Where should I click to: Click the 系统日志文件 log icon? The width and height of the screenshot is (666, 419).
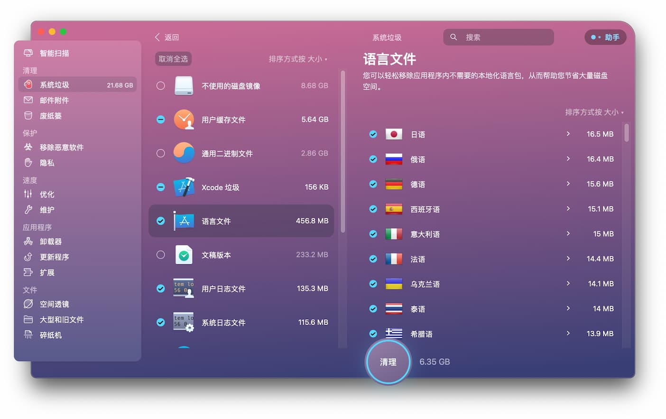tap(184, 322)
